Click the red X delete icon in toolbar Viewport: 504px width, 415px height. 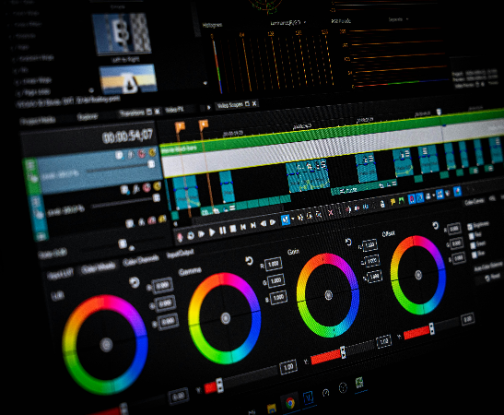[330, 212]
